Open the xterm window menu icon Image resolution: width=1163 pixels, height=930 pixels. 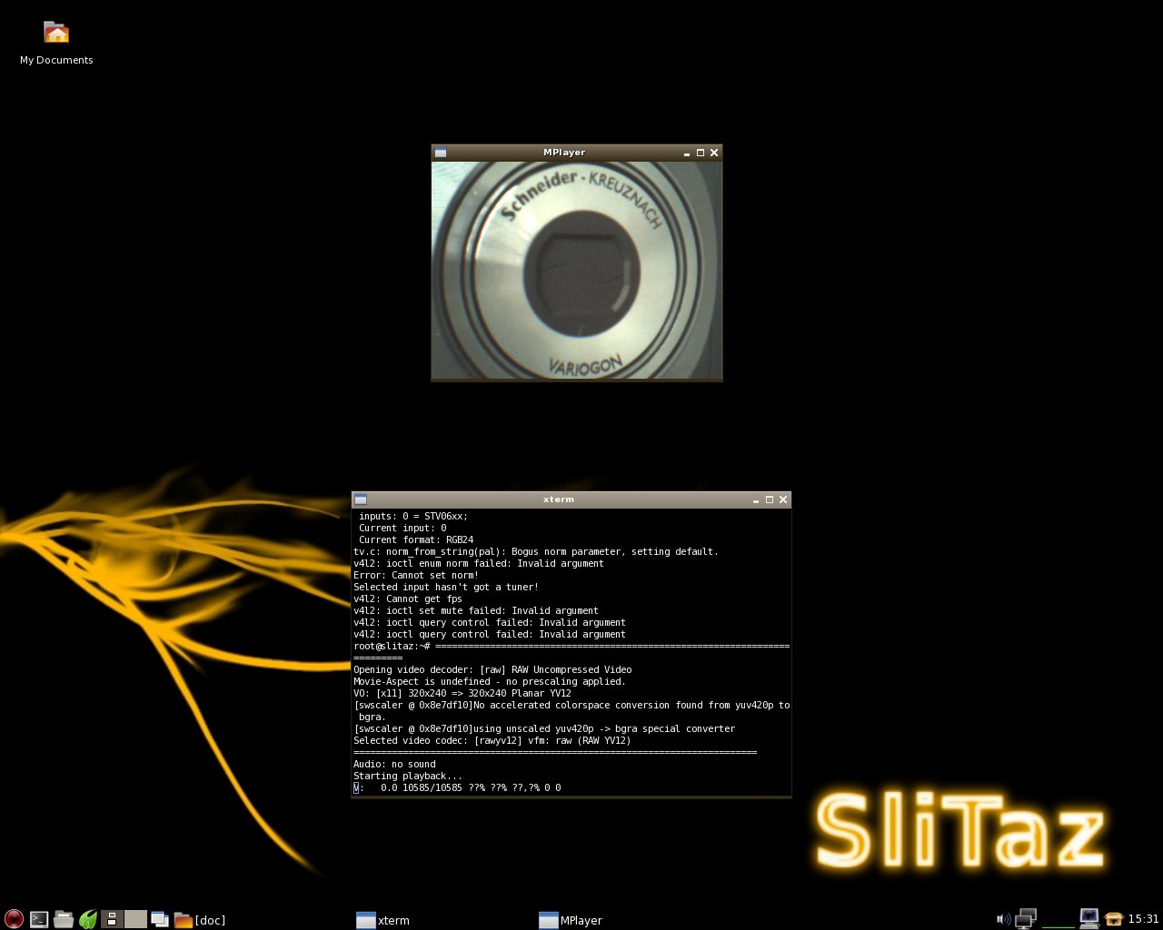click(x=361, y=500)
